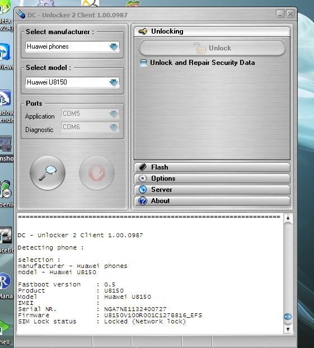
Task: Click the 'Product : U8150' log line
Action: 71,291
